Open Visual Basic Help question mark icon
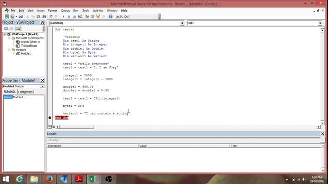 pyautogui.click(x=110, y=16)
